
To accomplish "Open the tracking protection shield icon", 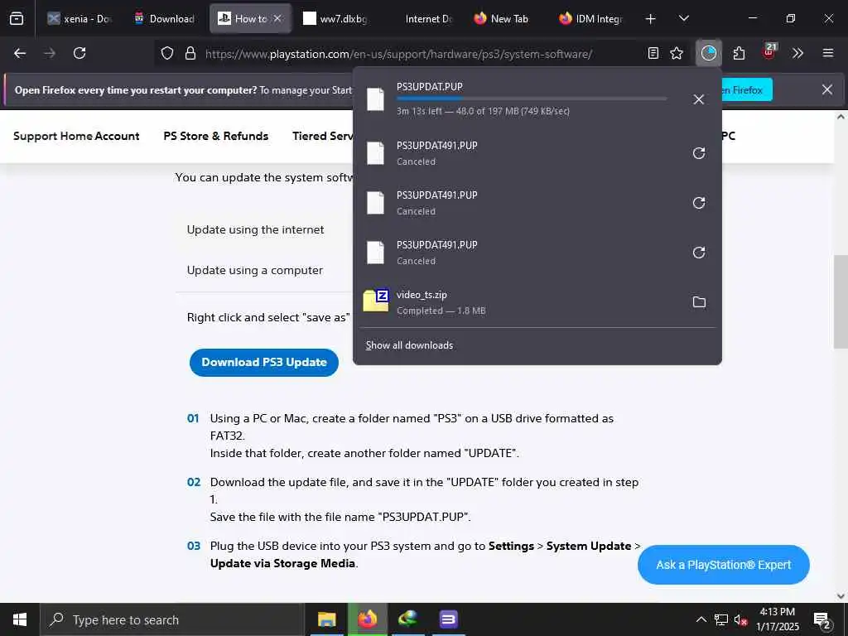I will coord(167,53).
